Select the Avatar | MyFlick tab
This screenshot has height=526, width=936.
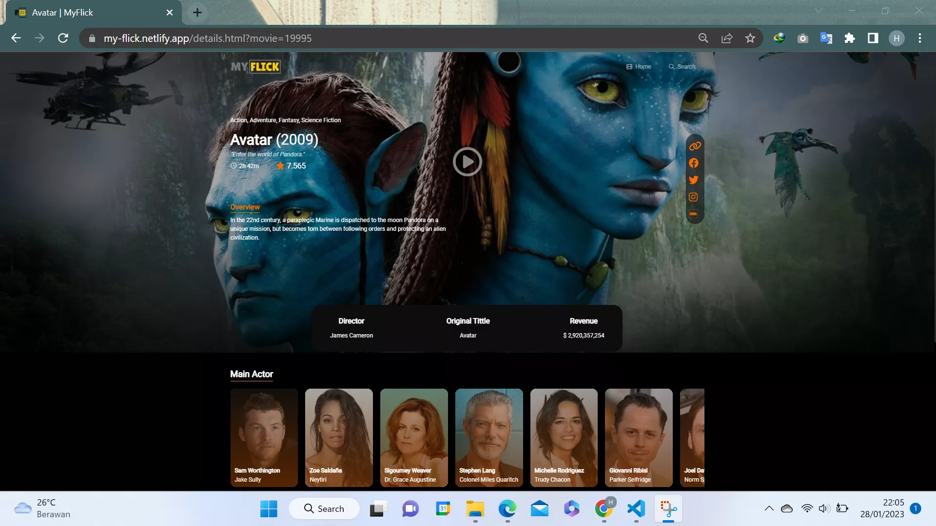pyautogui.click(x=94, y=13)
